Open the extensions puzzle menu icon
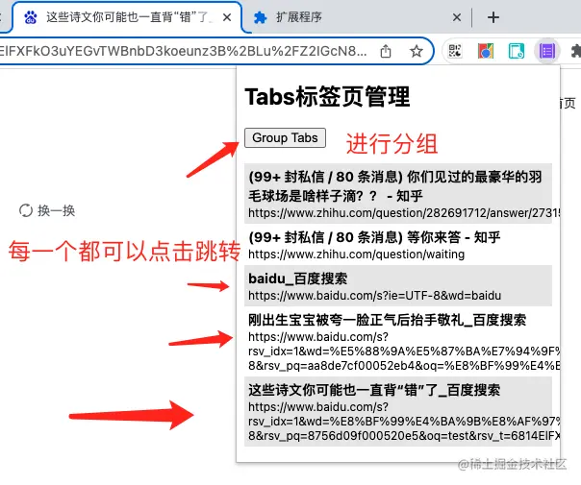Image resolution: width=581 pixels, height=485 pixels. 575,51
